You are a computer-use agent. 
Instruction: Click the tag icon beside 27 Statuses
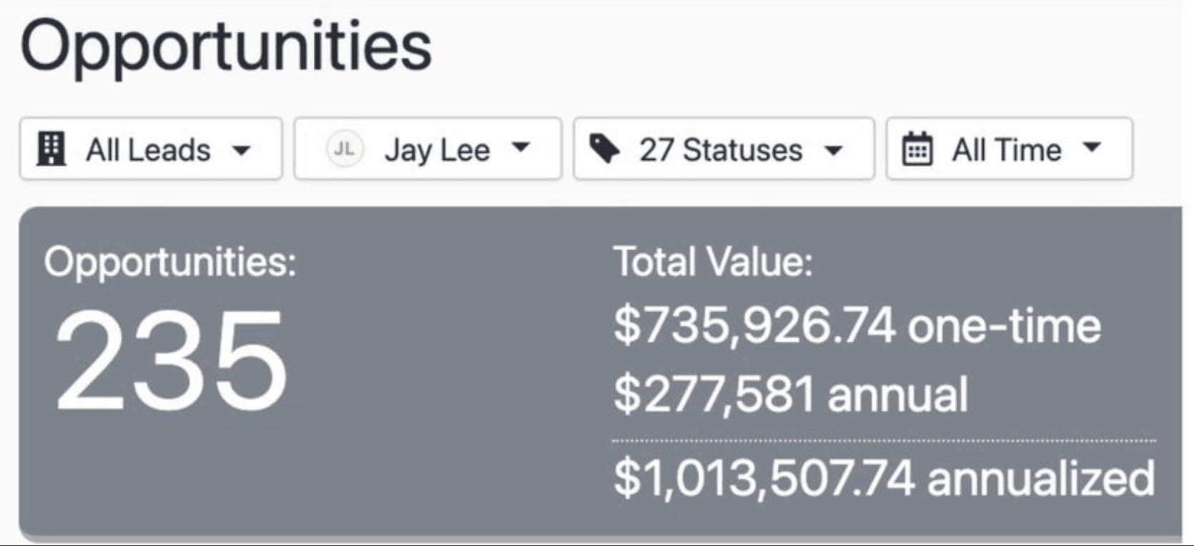[604, 149]
